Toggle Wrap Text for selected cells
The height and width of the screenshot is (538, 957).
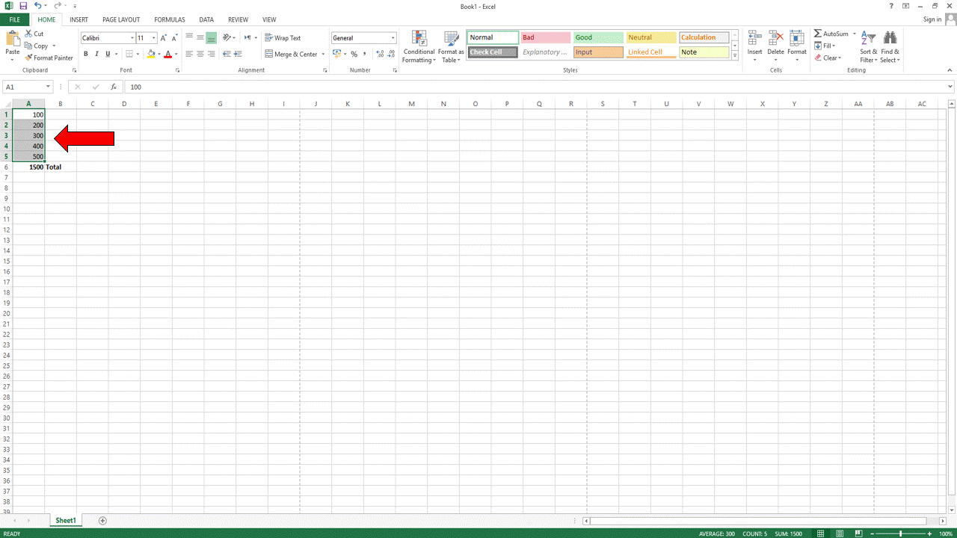283,38
